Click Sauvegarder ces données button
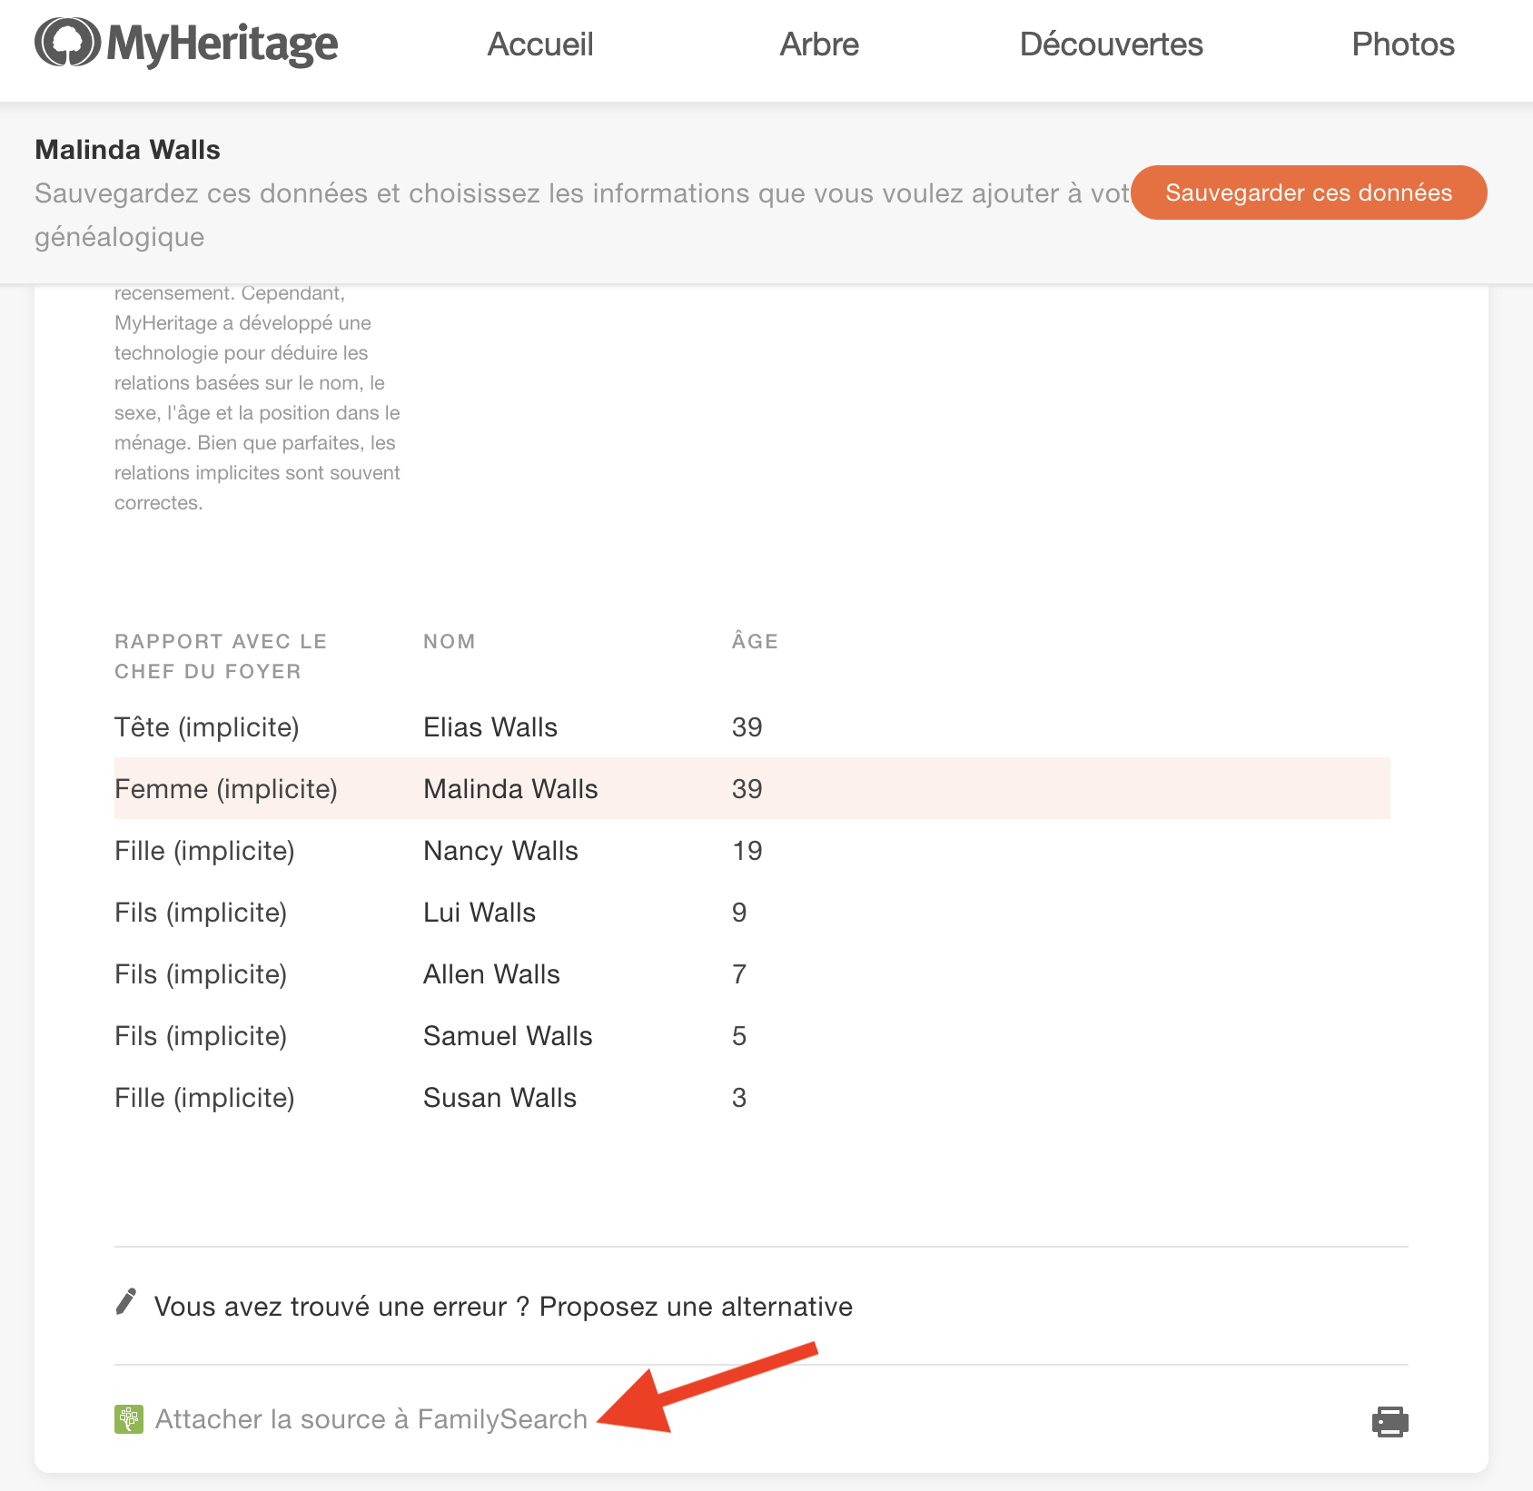Image resolution: width=1533 pixels, height=1491 pixels. (1309, 193)
